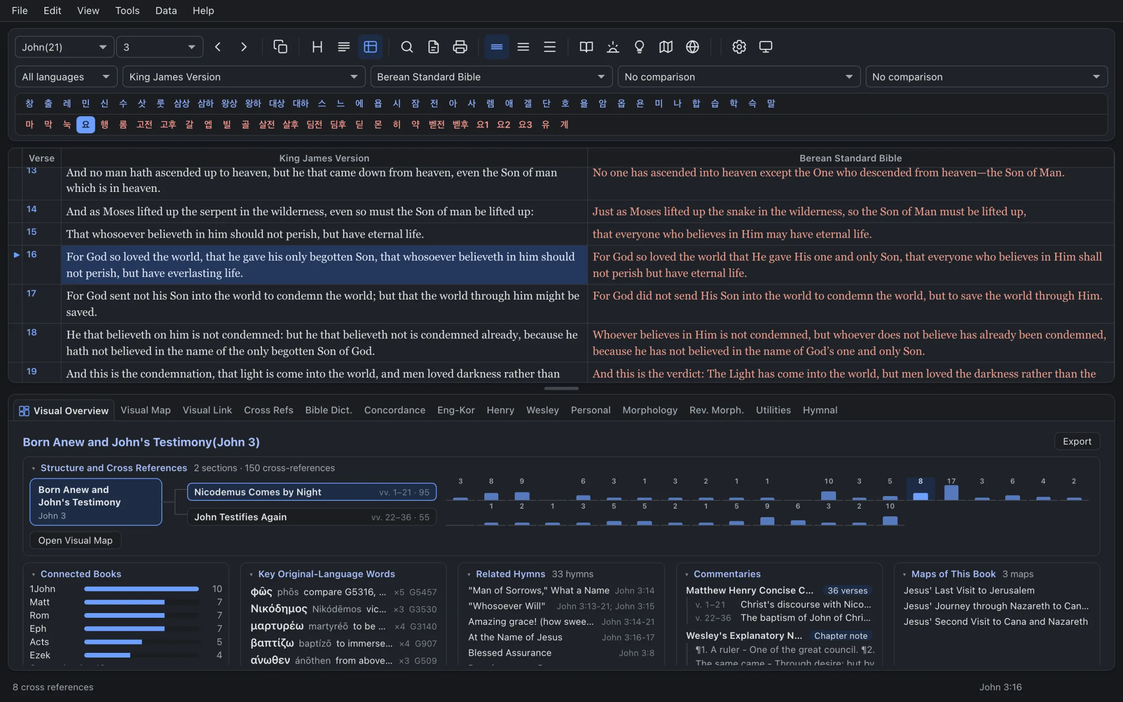Open the first No comparison dropdown

click(739, 77)
